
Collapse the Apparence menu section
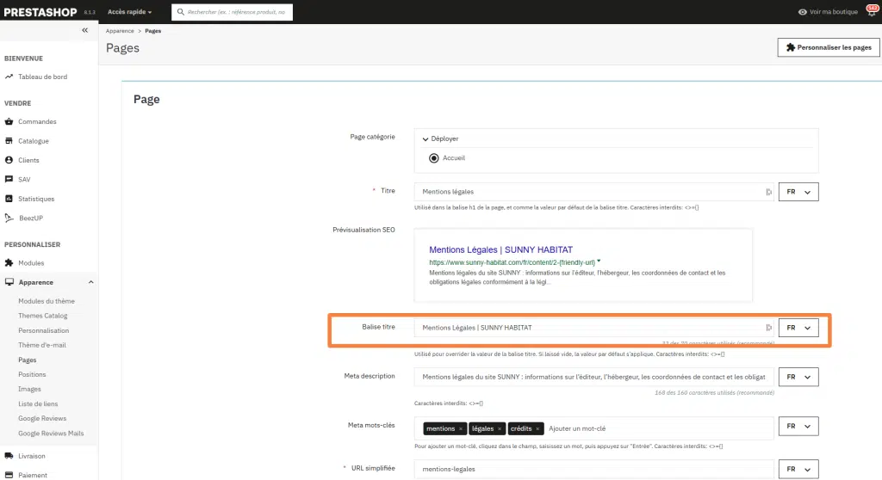(x=90, y=282)
